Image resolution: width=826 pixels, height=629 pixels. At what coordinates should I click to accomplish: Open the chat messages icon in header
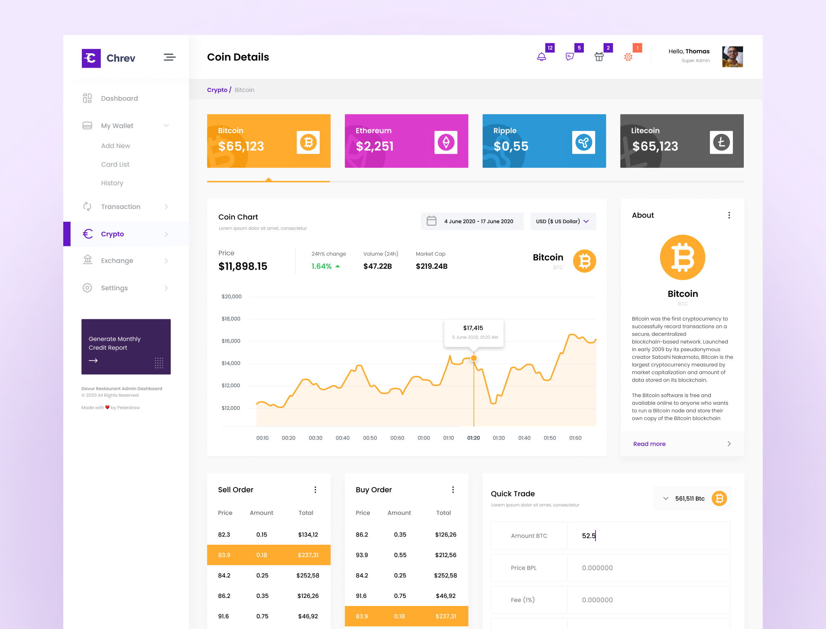coord(571,56)
